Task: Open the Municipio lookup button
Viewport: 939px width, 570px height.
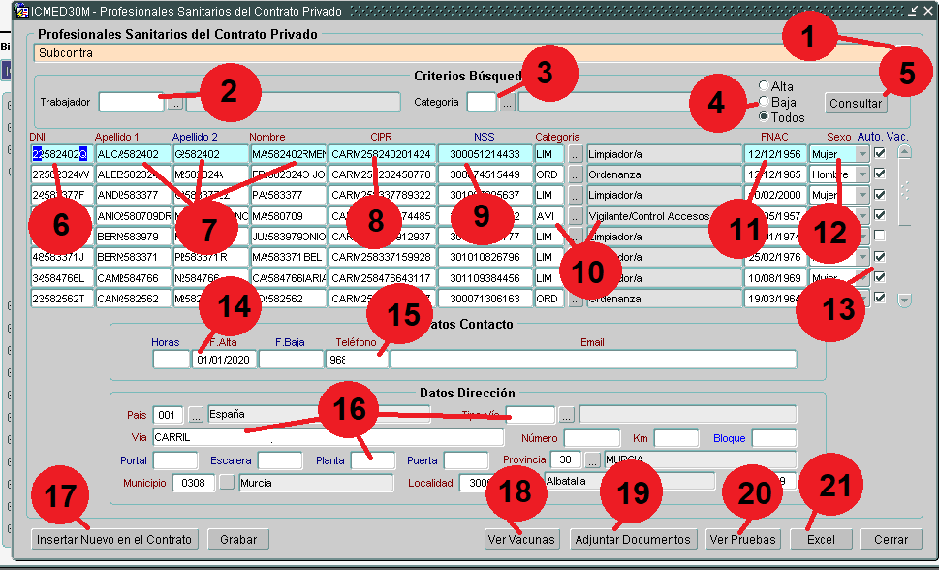Action: click(227, 483)
